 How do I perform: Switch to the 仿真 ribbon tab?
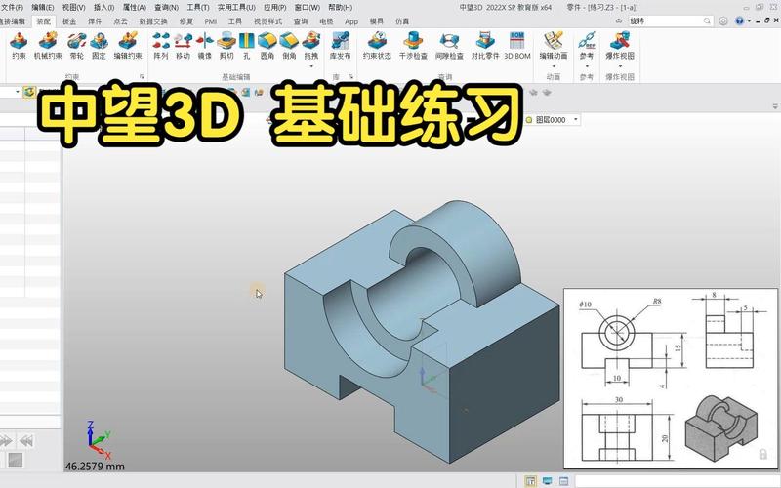pos(402,21)
